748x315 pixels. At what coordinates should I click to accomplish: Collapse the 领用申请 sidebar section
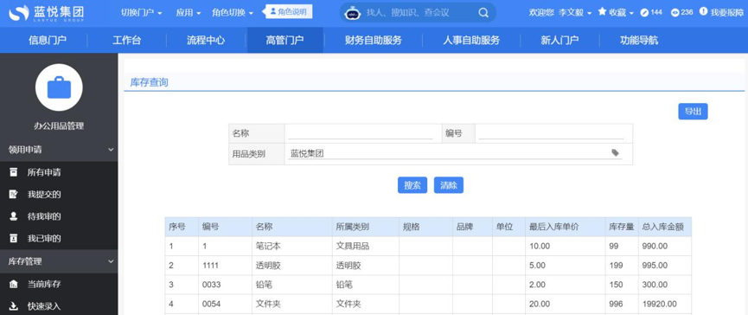(59, 150)
